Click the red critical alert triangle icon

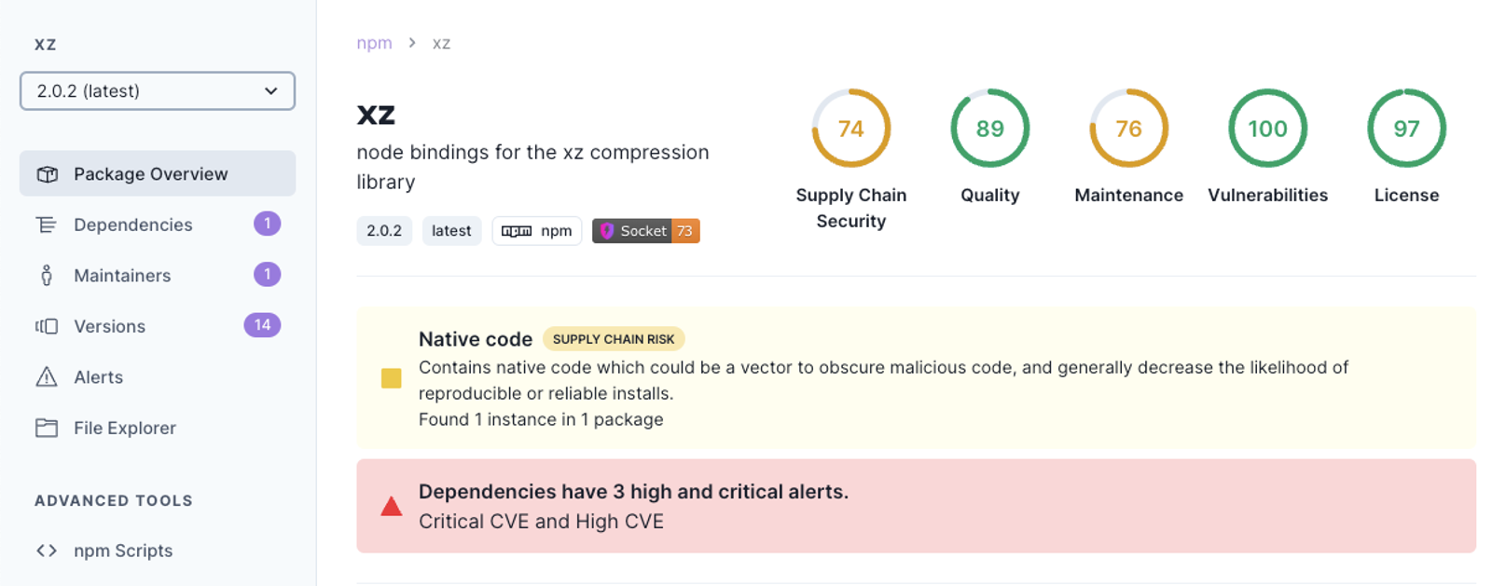[392, 506]
